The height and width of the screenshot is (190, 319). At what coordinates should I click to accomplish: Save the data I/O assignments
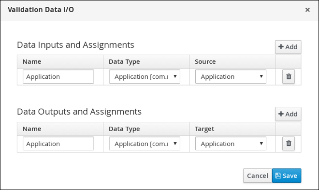[287, 175]
